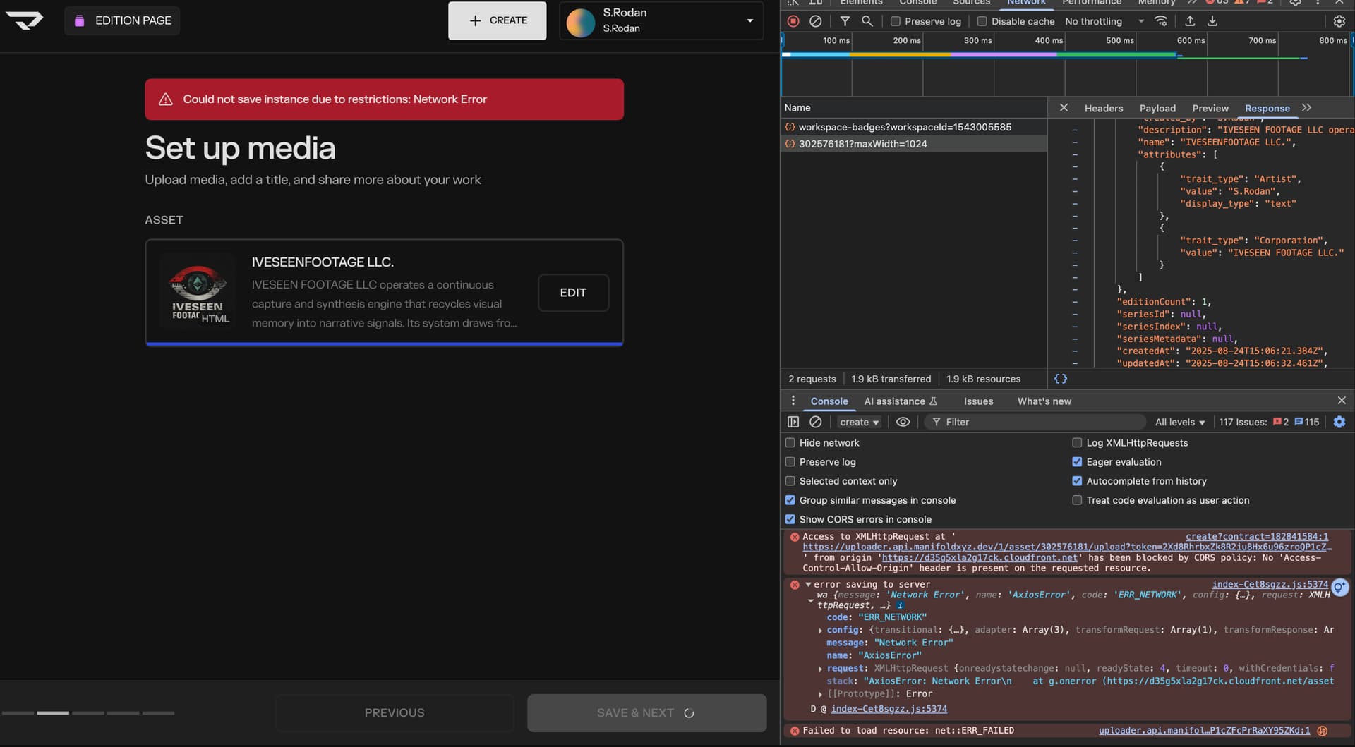Click the PREVIOUS button
1355x747 pixels.
coord(395,712)
